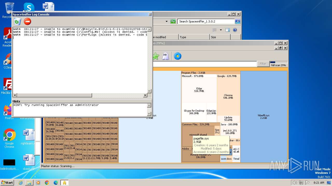The image size is (332, 186).
Task: Click the Config.Msi warning line in log
Action: click(x=80, y=32)
